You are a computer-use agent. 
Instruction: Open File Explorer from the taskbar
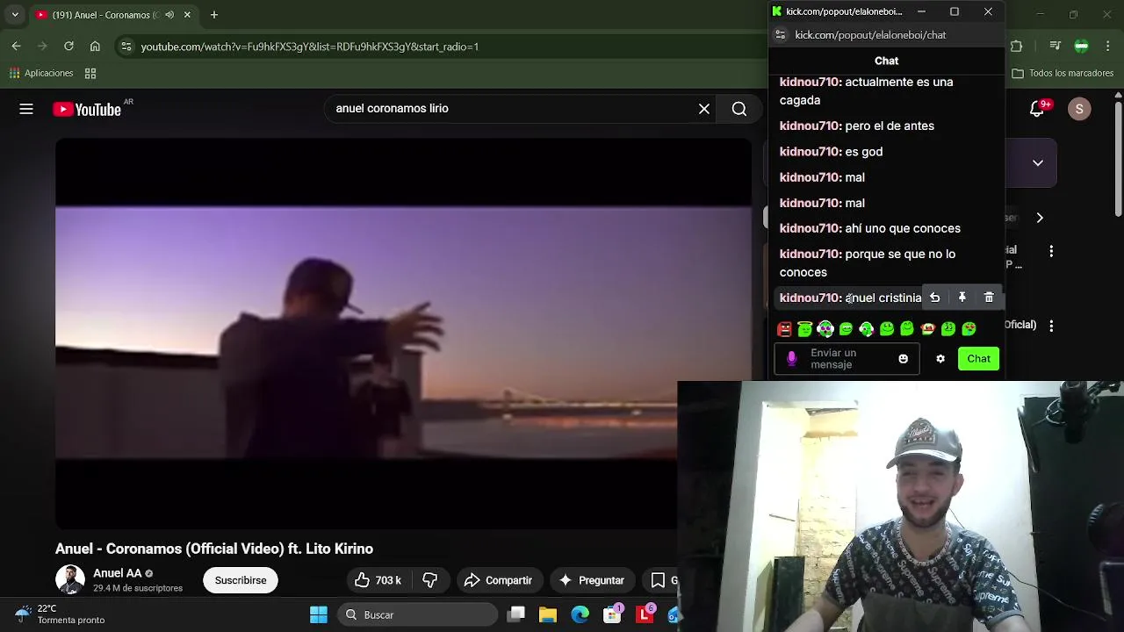(548, 615)
